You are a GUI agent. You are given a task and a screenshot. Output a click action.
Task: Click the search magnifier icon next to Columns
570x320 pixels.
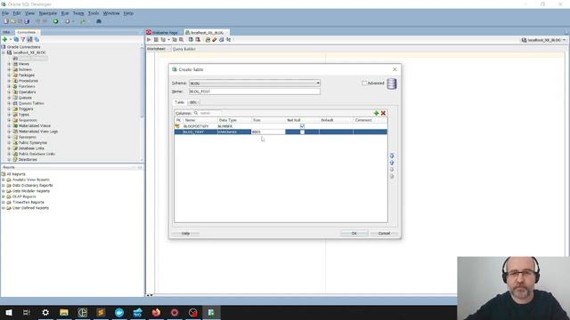(196, 113)
